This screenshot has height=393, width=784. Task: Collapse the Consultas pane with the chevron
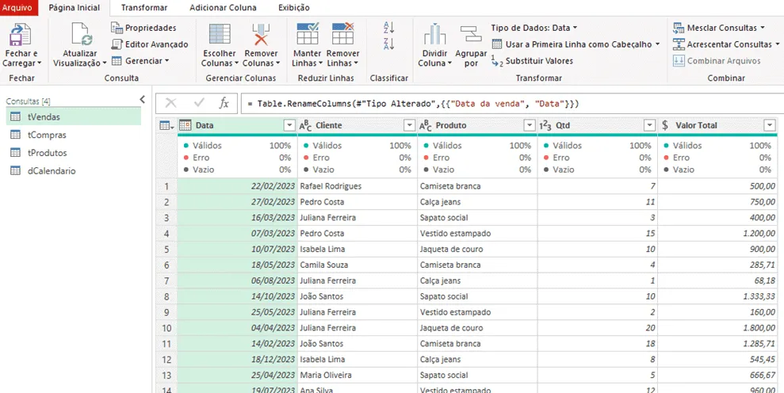tap(143, 100)
